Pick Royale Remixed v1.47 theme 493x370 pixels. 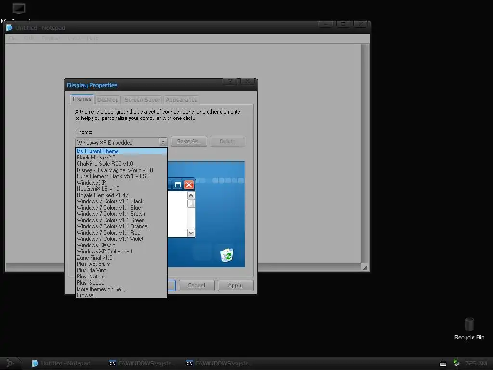[121, 195]
